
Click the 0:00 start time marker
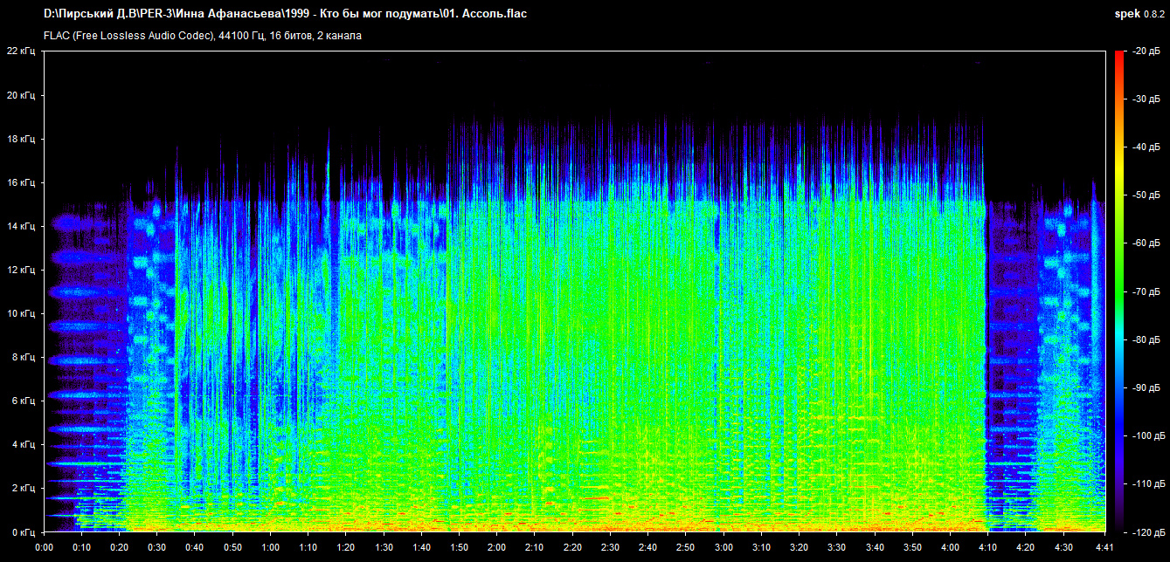tap(44, 547)
